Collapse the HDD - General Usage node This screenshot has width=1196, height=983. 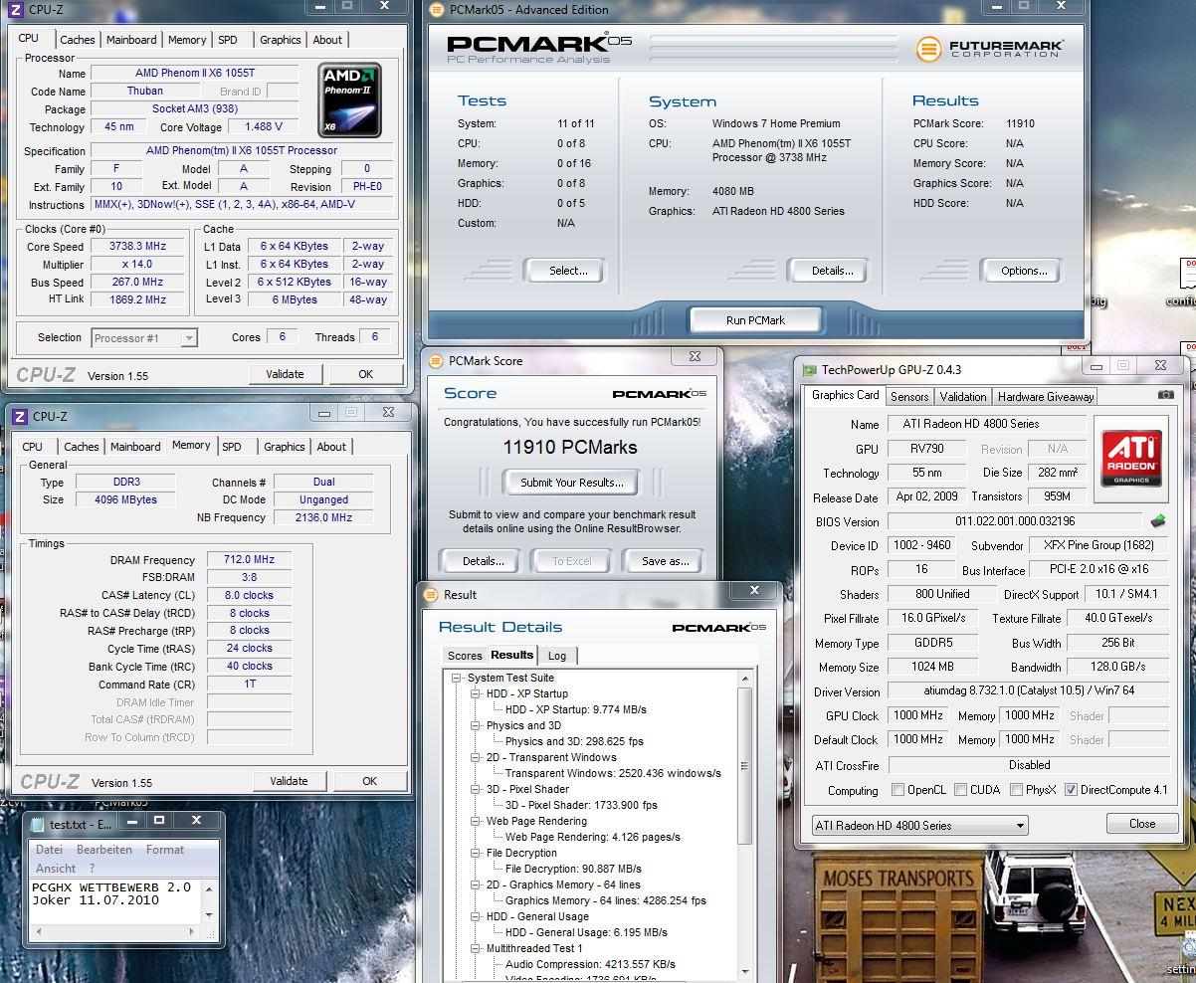coord(476,917)
